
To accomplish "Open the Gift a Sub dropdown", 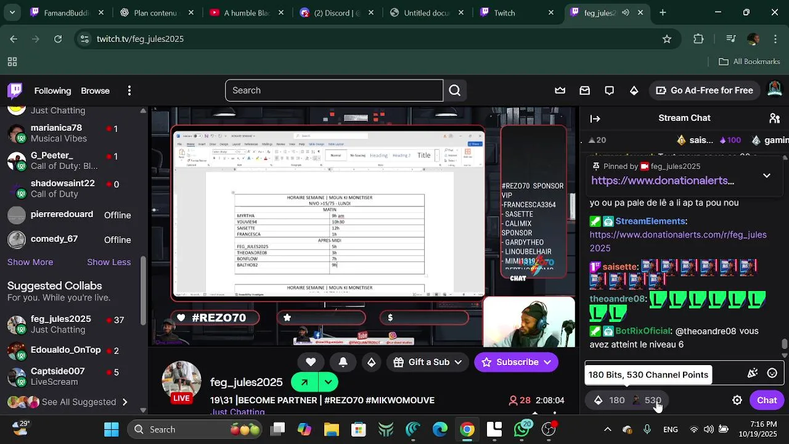I will click(428, 362).
